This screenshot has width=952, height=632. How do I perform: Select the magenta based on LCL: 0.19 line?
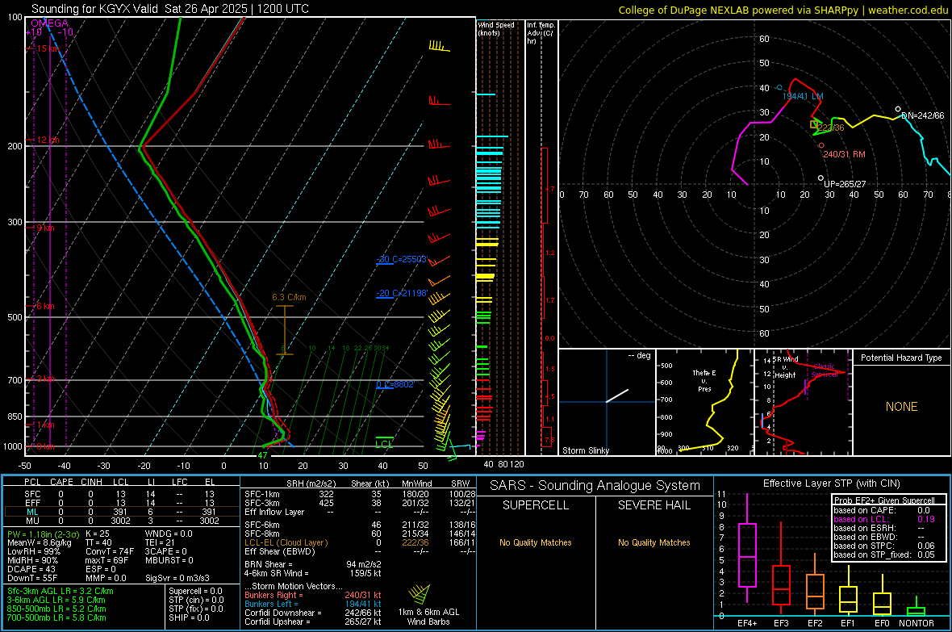tap(884, 519)
